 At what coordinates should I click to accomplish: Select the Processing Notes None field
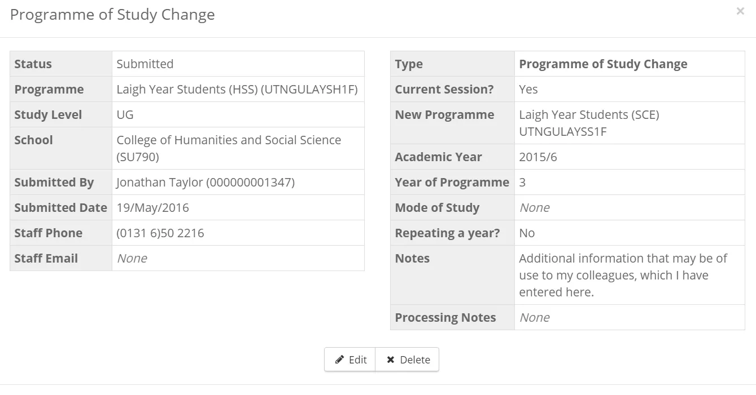[534, 317]
